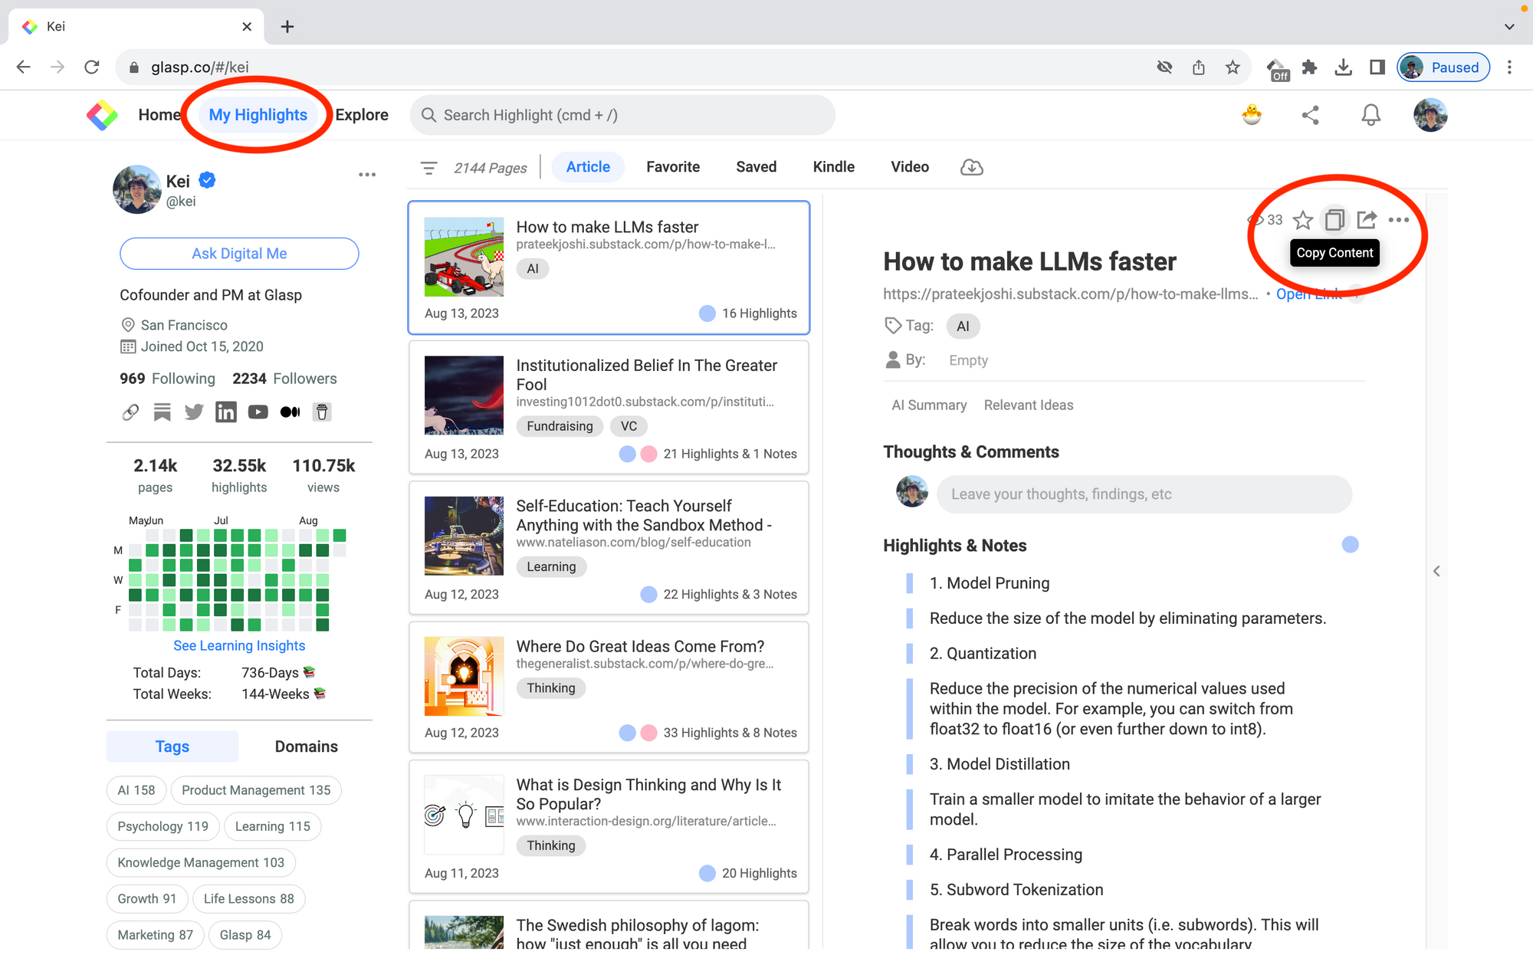Click the Fundraising tag chip
This screenshot has height=958, width=1533.
[x=560, y=426]
